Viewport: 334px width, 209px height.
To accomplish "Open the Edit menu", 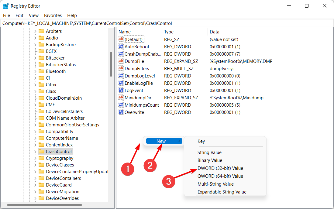I will (x=19, y=15).
